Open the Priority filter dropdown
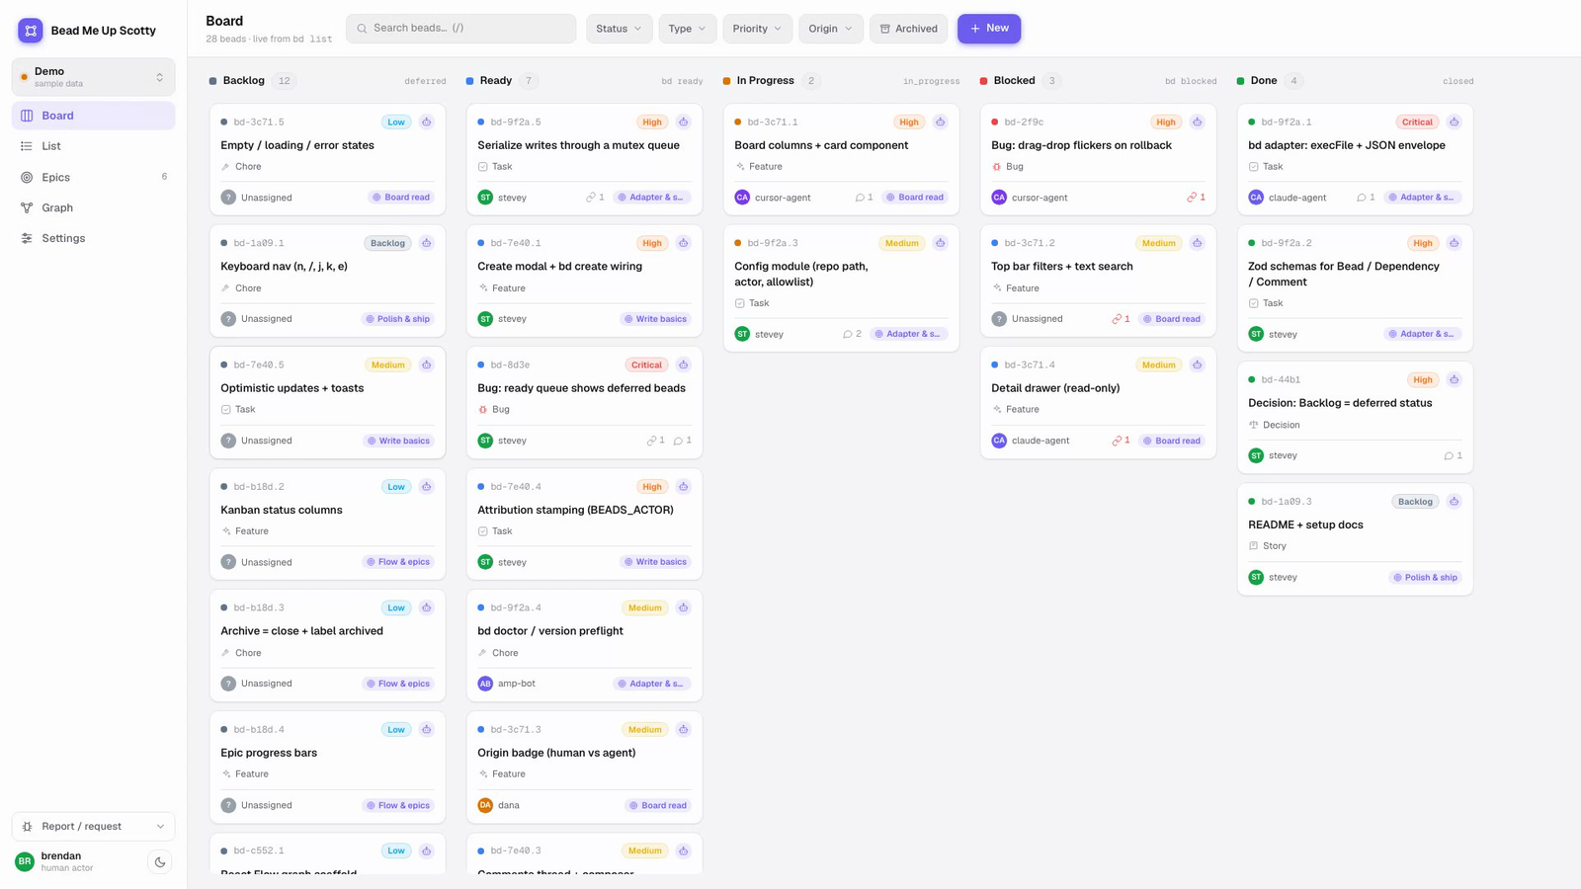Viewport: 1581px width, 889px height. 757,29
